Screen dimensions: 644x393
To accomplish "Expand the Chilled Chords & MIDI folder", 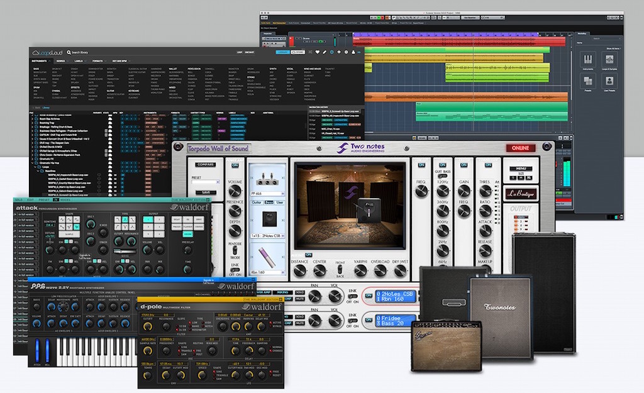I will 33,147.
